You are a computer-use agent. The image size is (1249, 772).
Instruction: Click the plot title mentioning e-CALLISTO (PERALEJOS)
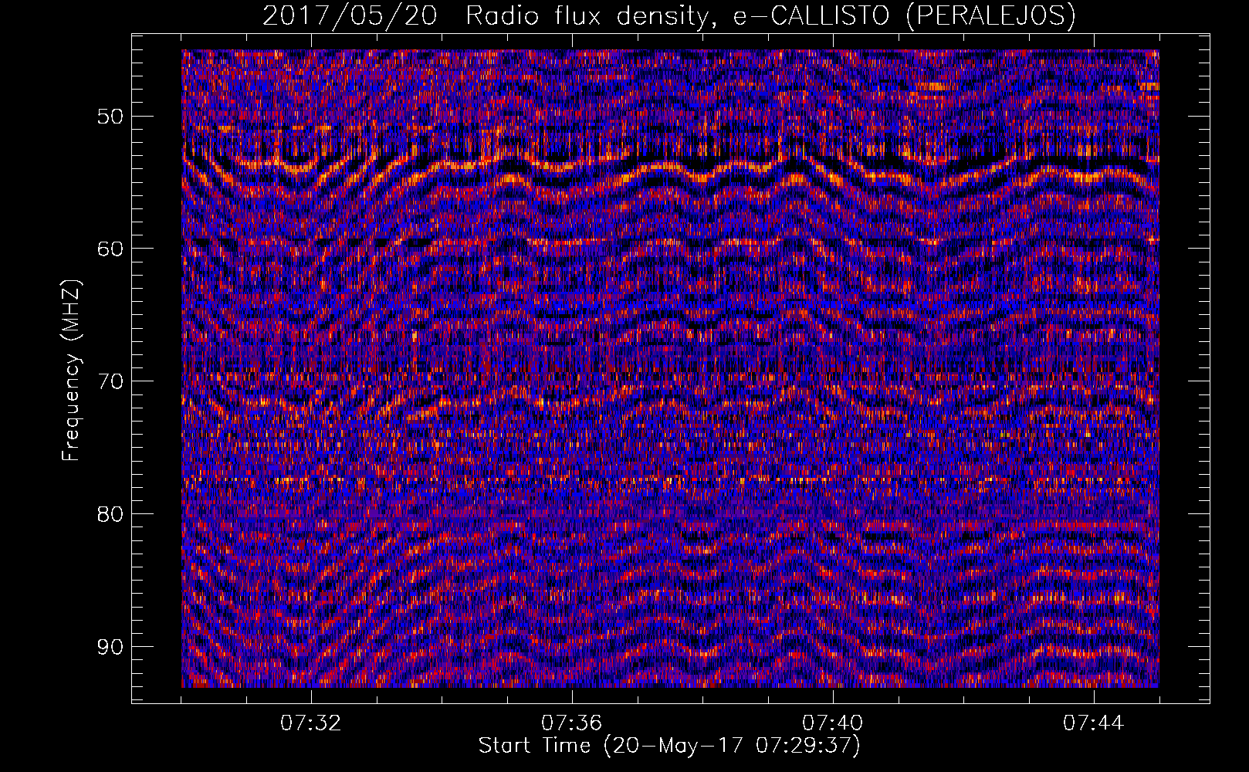[669, 15]
